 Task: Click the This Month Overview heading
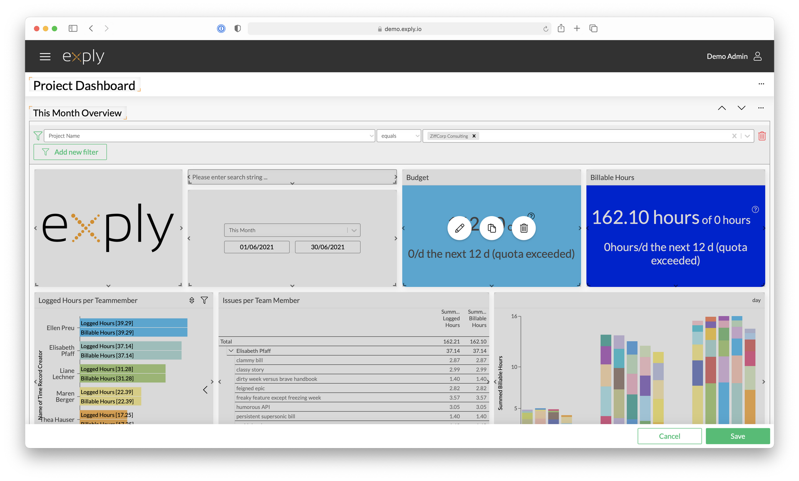(77, 113)
